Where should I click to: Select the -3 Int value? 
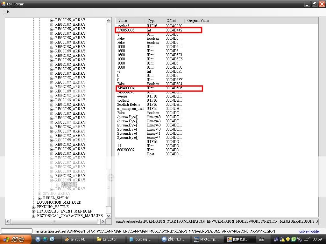(119, 71)
